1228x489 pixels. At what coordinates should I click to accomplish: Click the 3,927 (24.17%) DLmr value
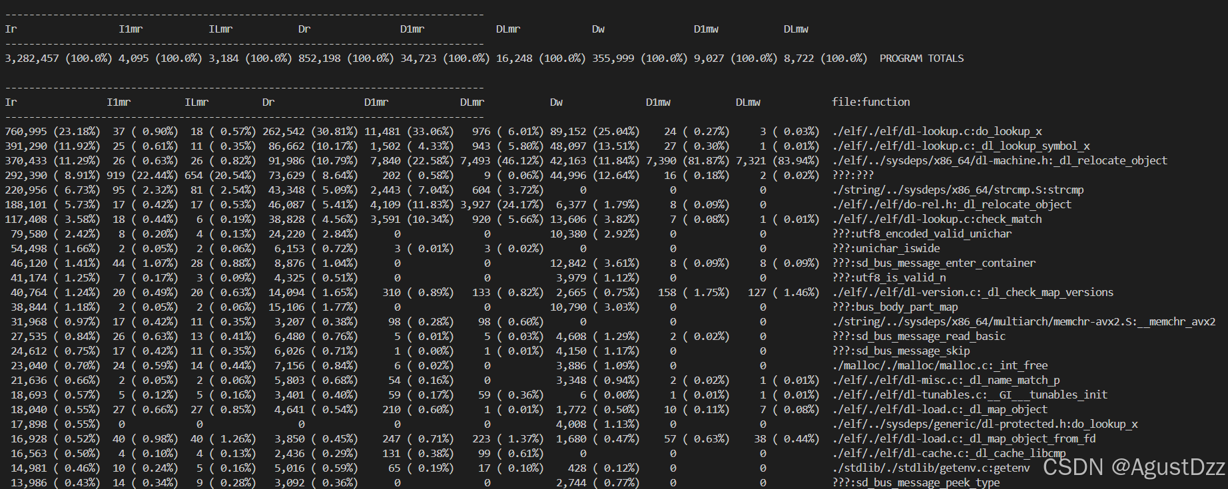click(502, 205)
